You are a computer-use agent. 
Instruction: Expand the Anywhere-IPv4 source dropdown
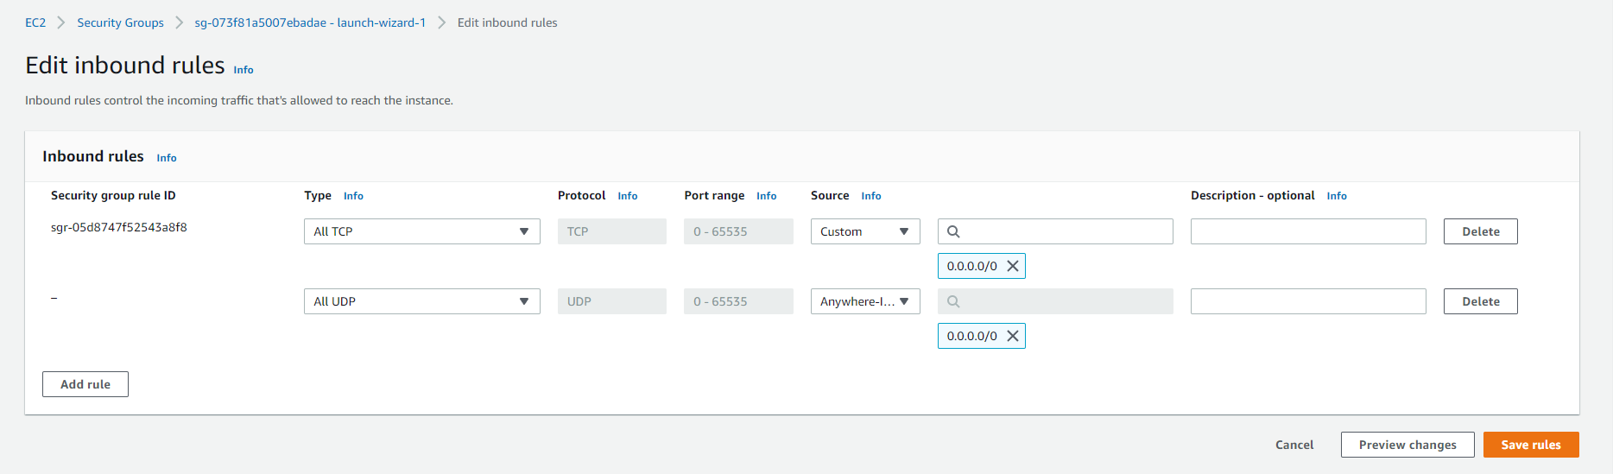pyautogui.click(x=864, y=301)
